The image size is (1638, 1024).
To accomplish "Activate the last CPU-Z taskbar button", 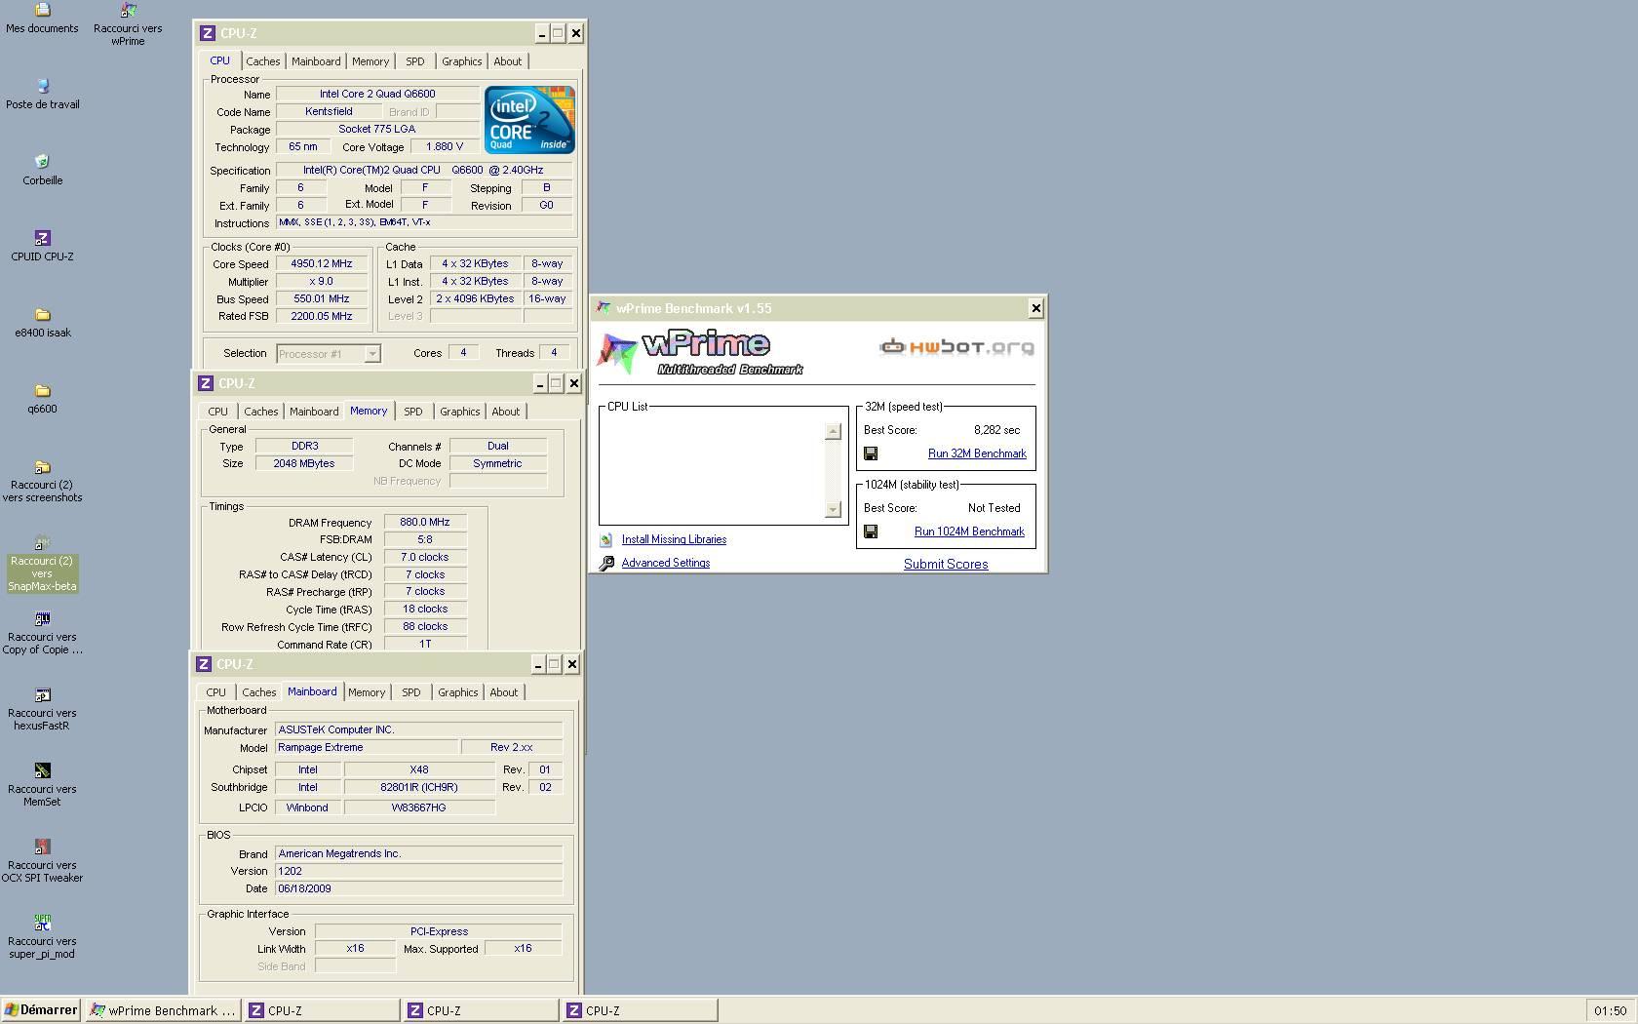I will tap(640, 1010).
